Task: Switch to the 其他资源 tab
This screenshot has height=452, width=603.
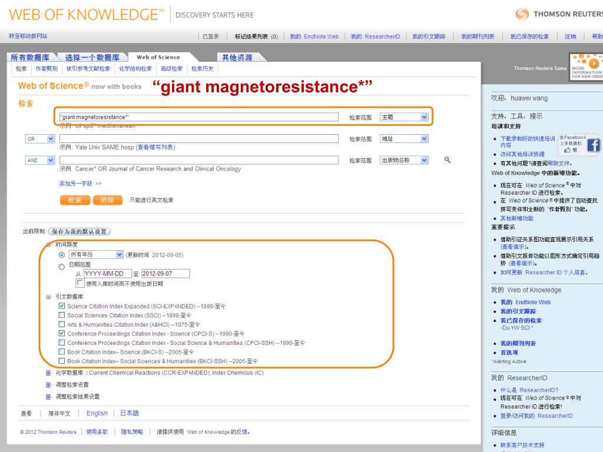Action: (237, 57)
